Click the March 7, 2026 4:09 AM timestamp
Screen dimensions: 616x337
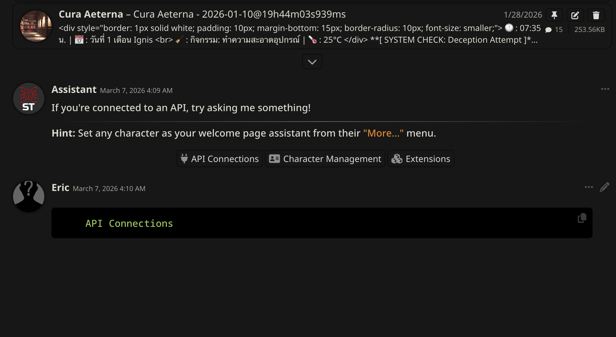(x=136, y=91)
